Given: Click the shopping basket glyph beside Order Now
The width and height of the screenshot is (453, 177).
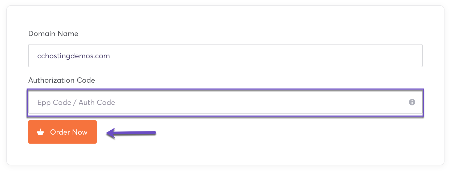Looking at the screenshot, I should (40, 132).
